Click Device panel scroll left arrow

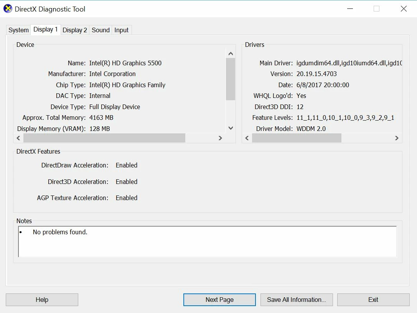[x=18, y=138]
